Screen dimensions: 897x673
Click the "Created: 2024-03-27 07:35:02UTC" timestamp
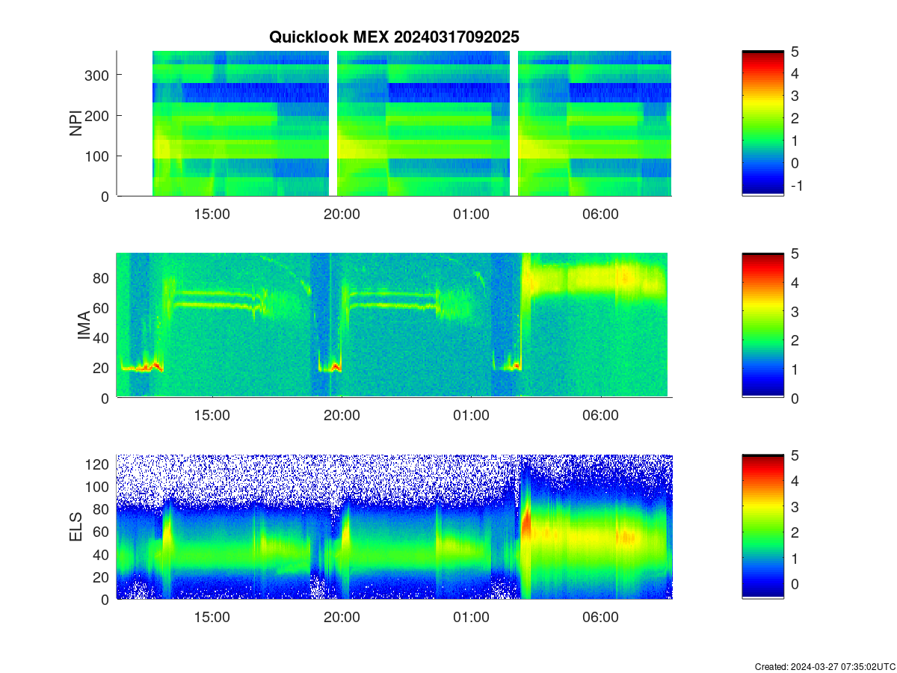point(825,666)
